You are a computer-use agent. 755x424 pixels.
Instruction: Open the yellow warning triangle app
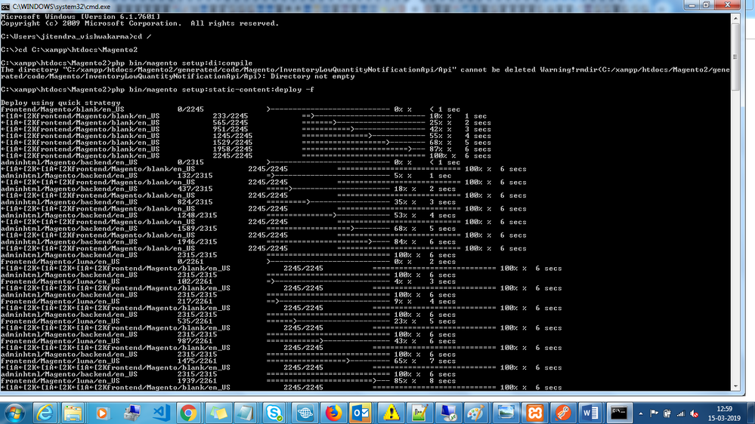point(391,413)
